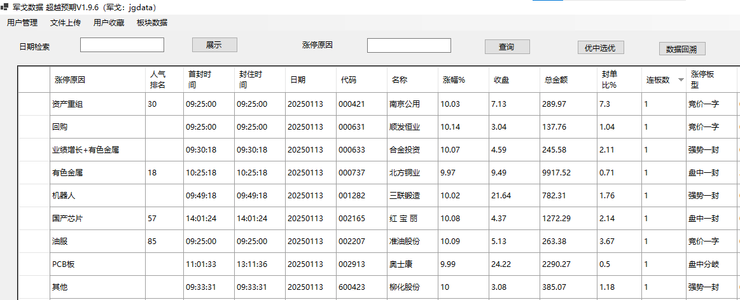
Task: Sort by 人气排名 column header
Action: pyautogui.click(x=165, y=79)
